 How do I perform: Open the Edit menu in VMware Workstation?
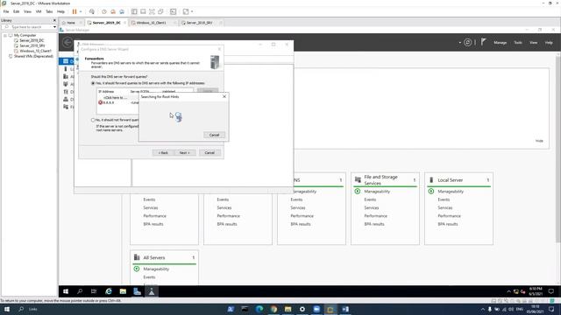tap(16, 11)
